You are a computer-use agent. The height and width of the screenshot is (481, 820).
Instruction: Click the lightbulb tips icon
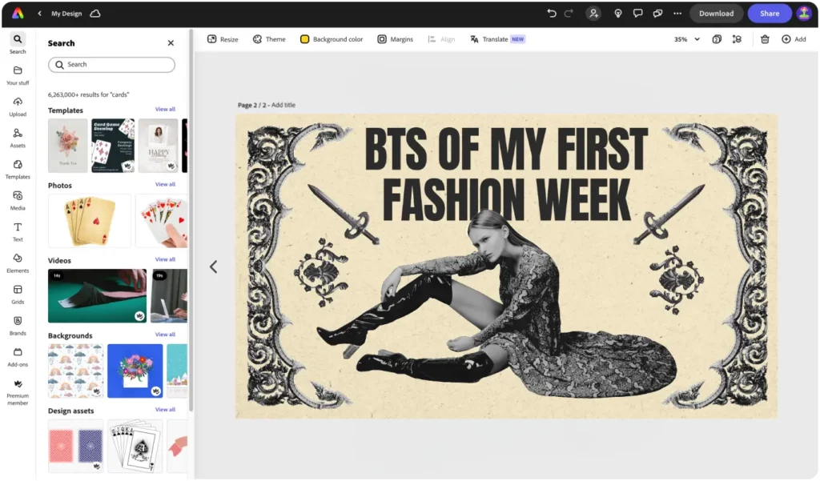617,14
